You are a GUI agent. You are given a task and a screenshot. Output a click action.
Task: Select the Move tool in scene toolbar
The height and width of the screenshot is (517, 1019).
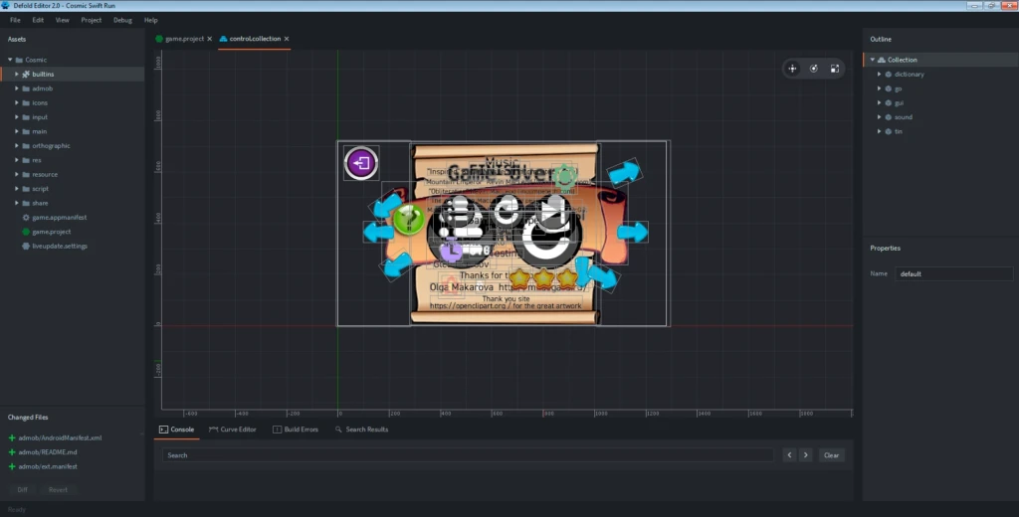(792, 69)
